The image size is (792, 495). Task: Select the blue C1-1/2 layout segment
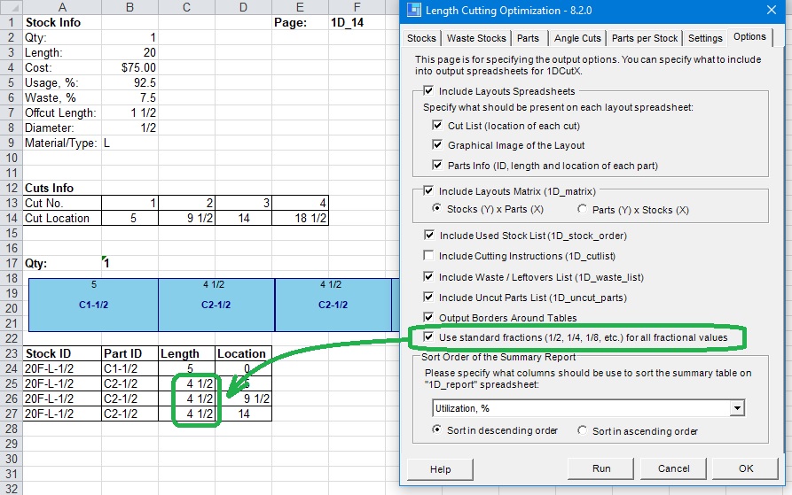click(x=93, y=304)
